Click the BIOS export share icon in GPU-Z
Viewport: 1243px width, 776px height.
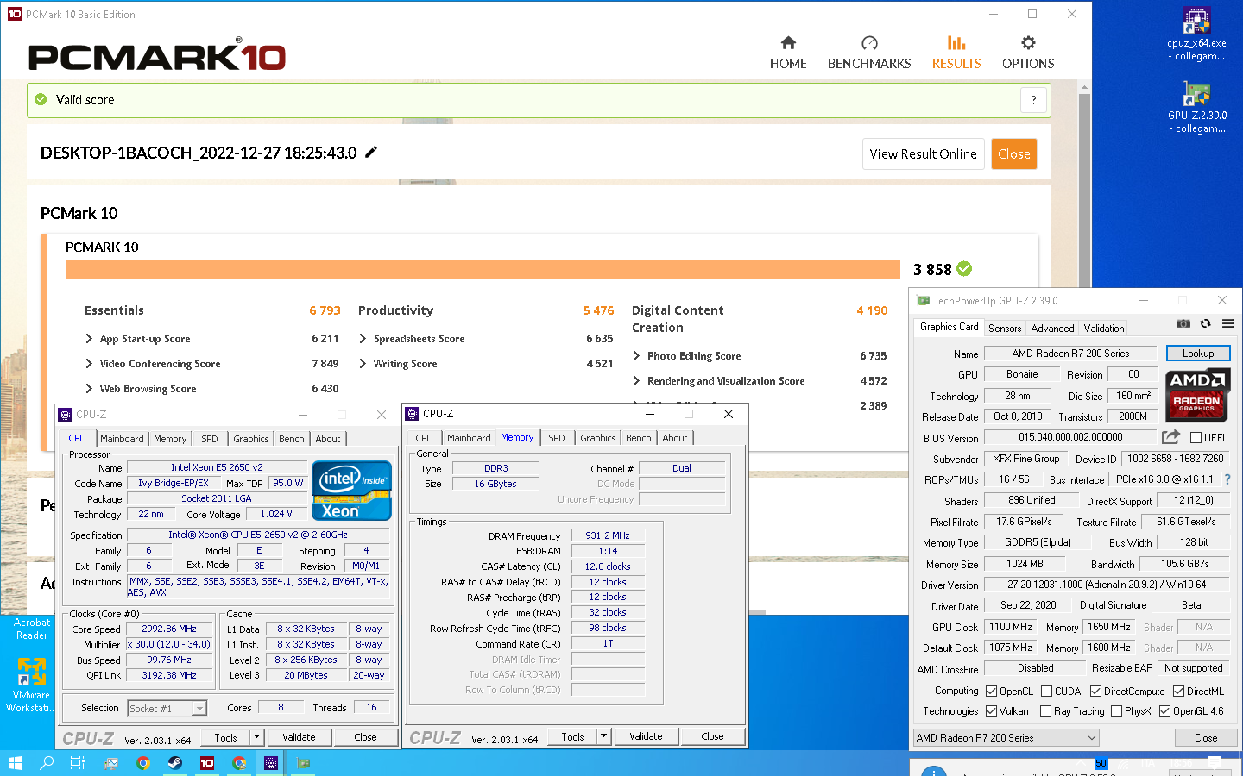point(1170,437)
